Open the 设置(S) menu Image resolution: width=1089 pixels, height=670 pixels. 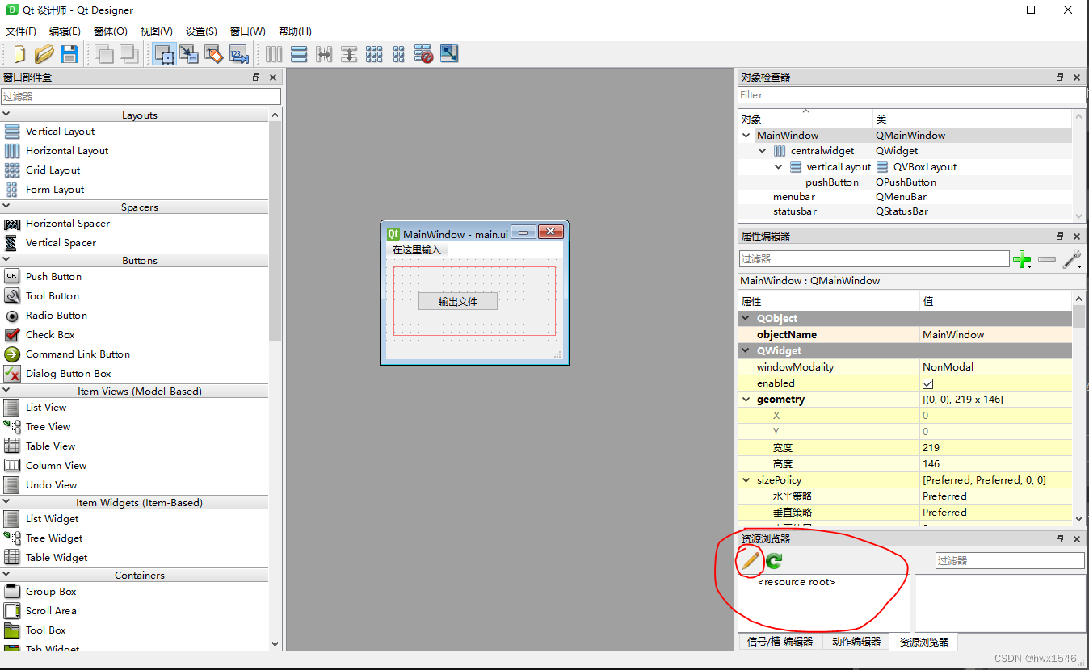[x=201, y=31]
